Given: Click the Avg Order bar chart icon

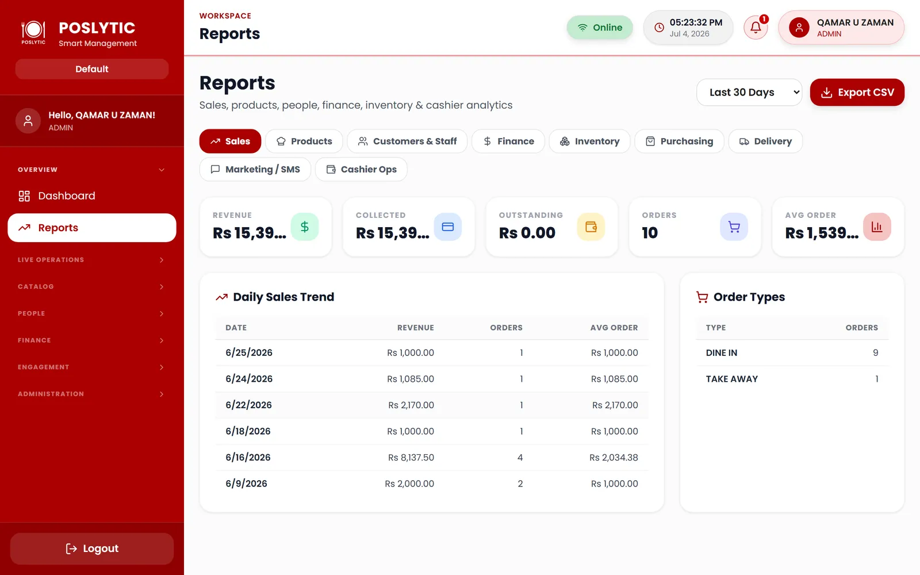Looking at the screenshot, I should coord(877,227).
